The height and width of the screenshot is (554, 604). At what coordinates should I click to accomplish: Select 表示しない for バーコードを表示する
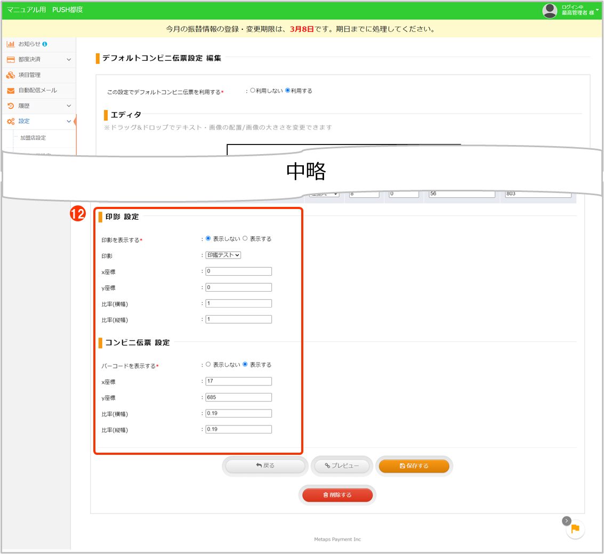coord(208,365)
